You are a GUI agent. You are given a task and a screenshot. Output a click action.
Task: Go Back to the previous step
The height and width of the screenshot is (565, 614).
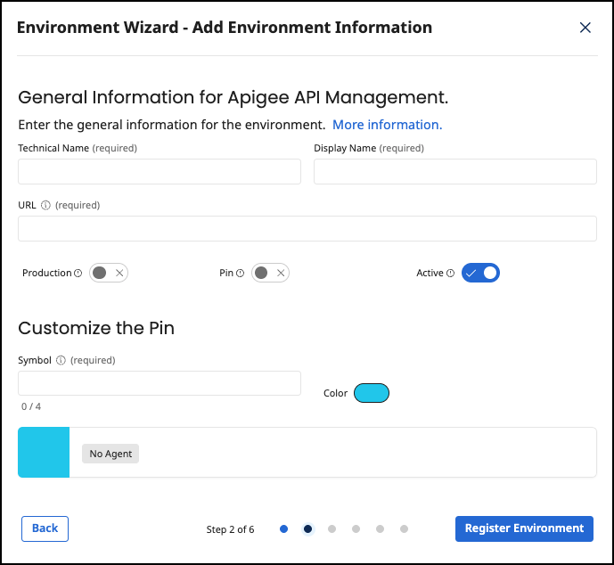[45, 528]
